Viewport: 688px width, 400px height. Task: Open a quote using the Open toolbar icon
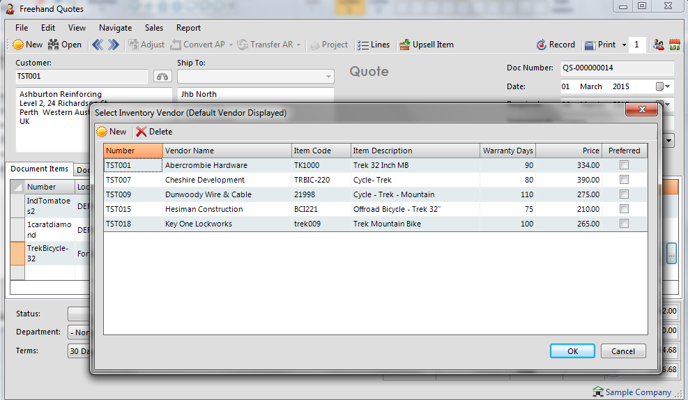[x=54, y=45]
